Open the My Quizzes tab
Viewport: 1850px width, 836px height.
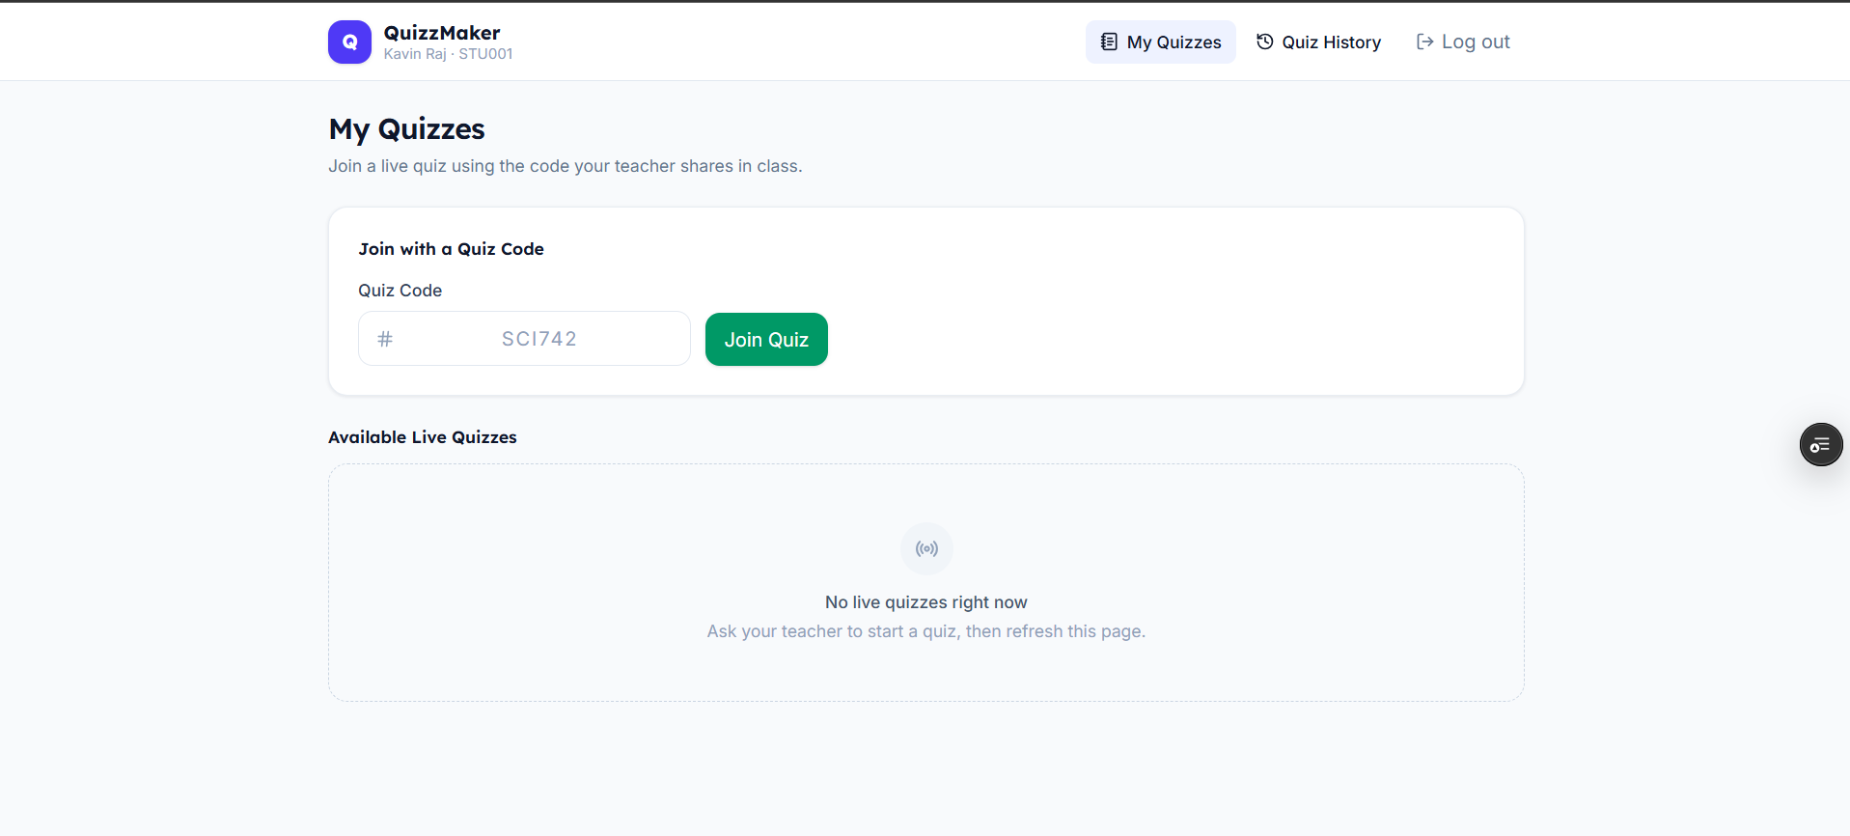coord(1160,42)
